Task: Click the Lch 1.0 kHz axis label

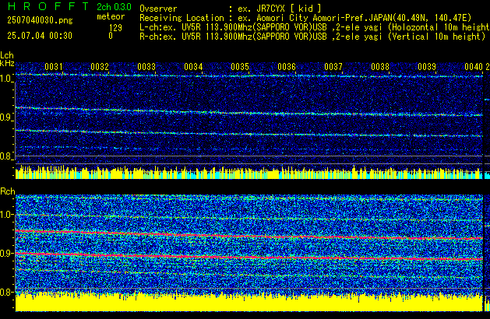Action: click(x=6, y=79)
